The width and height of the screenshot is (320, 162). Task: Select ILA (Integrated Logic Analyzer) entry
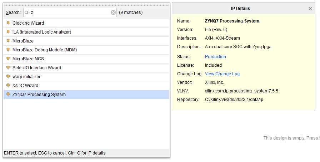pyautogui.click(x=86, y=32)
